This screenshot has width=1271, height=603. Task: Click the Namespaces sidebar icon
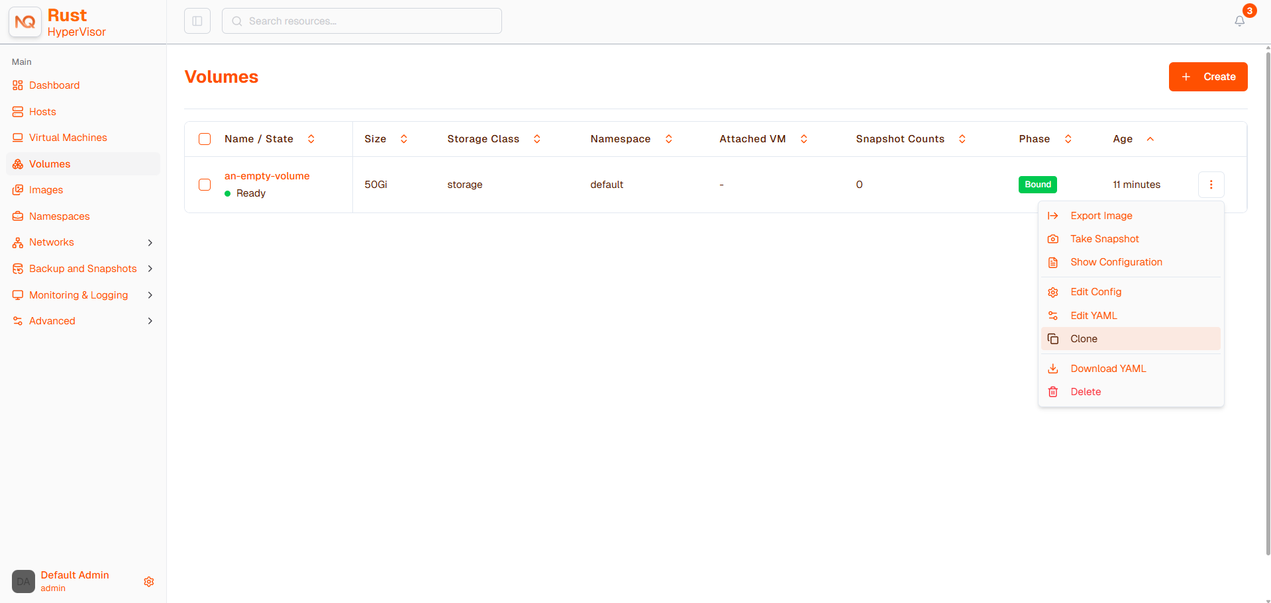pos(18,216)
